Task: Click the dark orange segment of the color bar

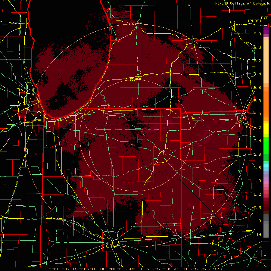Action: coord(266,104)
